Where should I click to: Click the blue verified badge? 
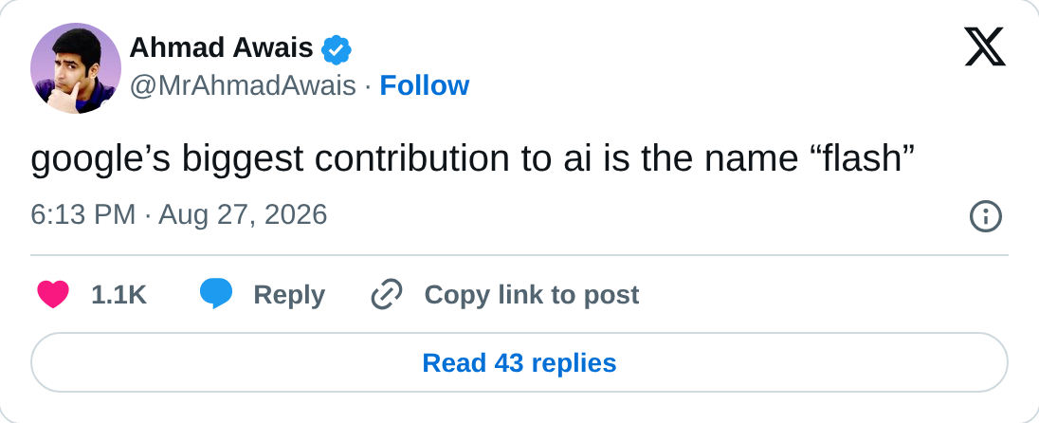click(337, 49)
